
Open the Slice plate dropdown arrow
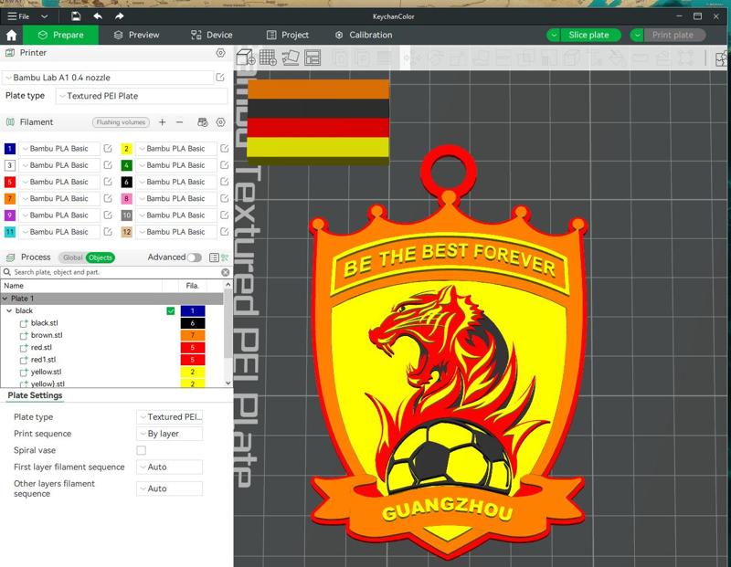554,35
